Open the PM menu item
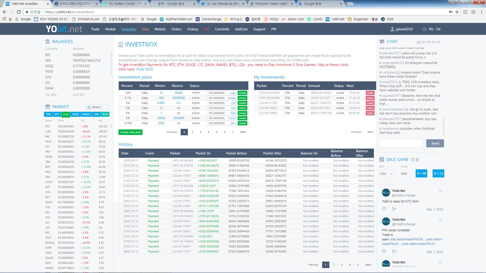 pyautogui.click(x=274, y=29)
